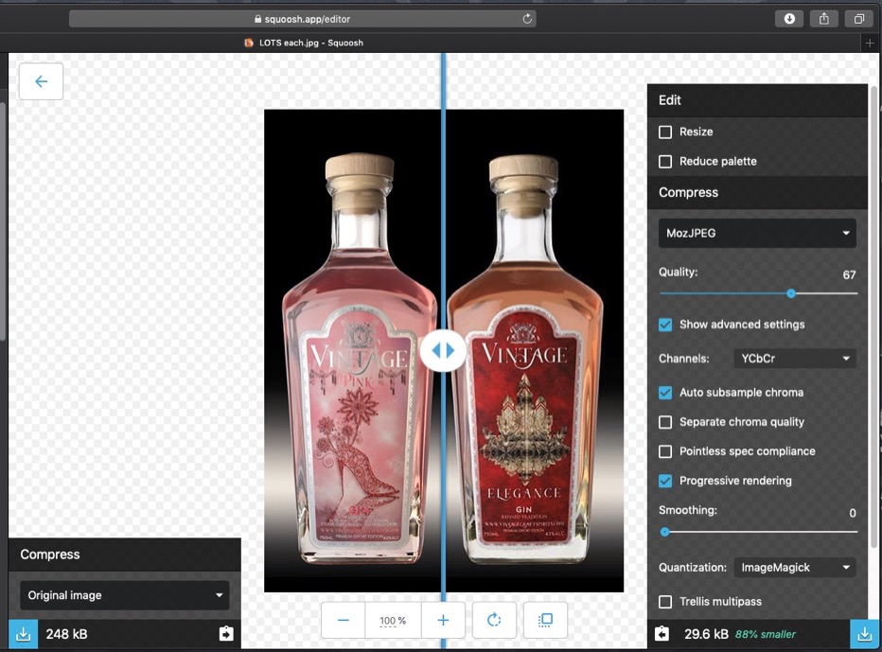The image size is (882, 652).
Task: Copy settings using right panel clipboard icon
Action: click(662, 634)
